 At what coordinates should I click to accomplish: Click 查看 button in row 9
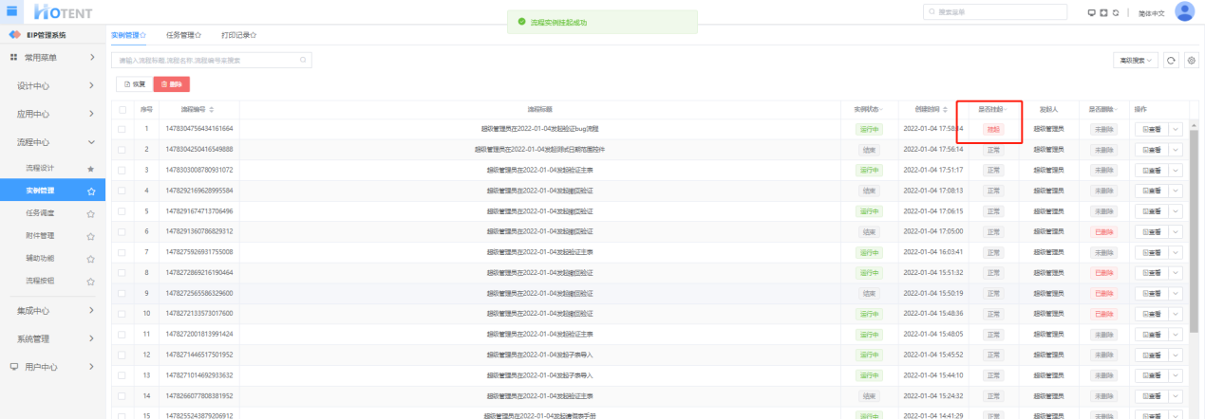(x=1152, y=293)
